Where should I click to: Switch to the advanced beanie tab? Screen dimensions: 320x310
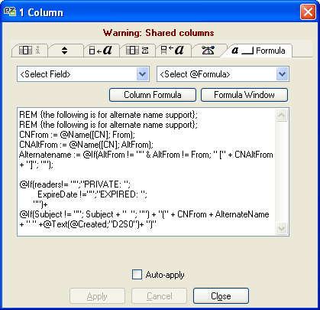point(208,51)
